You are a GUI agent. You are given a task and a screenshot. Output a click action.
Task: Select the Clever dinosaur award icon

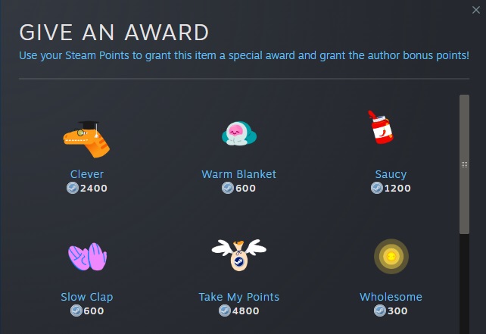pyautogui.click(x=87, y=139)
